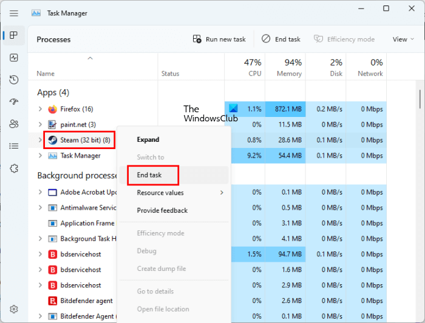
Task: Open App history in sidebar
Action: 14,80
